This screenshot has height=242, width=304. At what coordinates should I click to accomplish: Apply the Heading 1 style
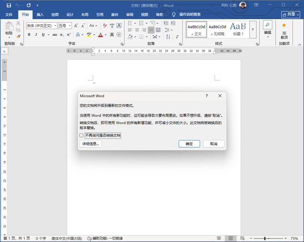tap(238, 29)
